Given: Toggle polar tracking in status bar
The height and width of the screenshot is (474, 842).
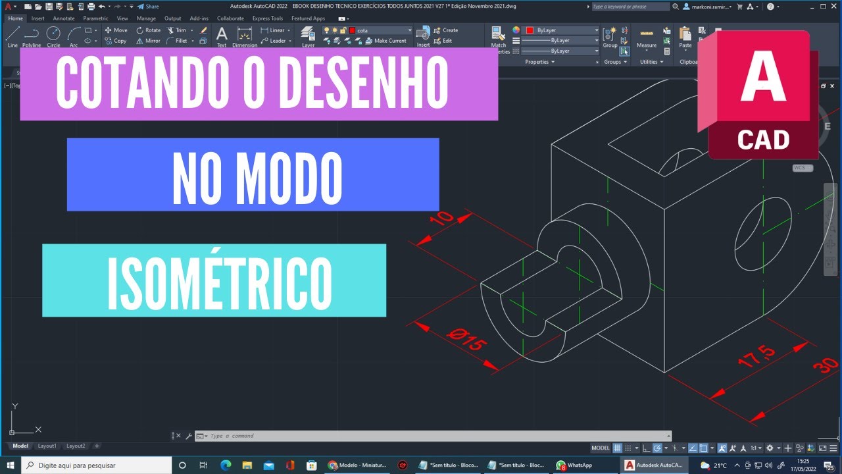Looking at the screenshot, I should 656,448.
